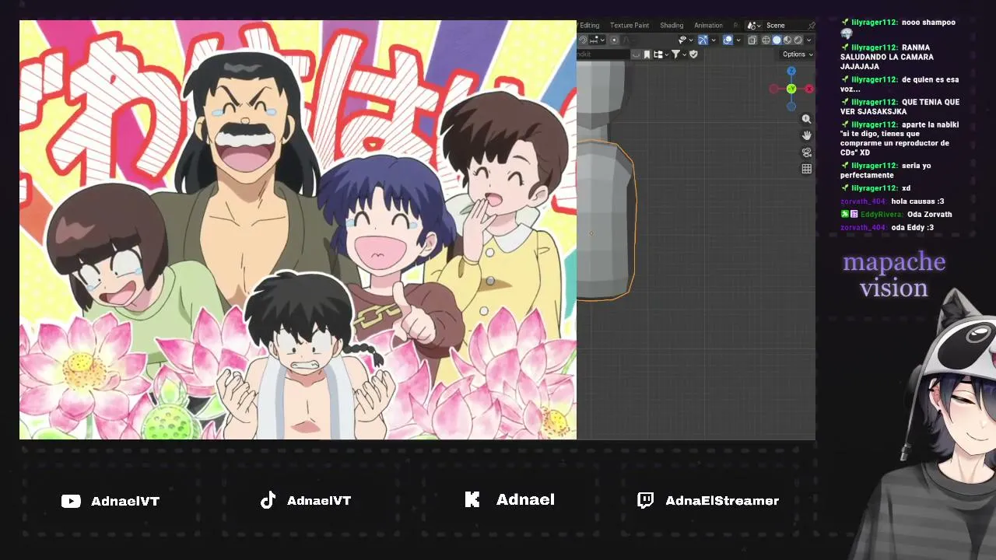Click the proportional editing falloff icon
The width and height of the screenshot is (996, 560).
626,40
